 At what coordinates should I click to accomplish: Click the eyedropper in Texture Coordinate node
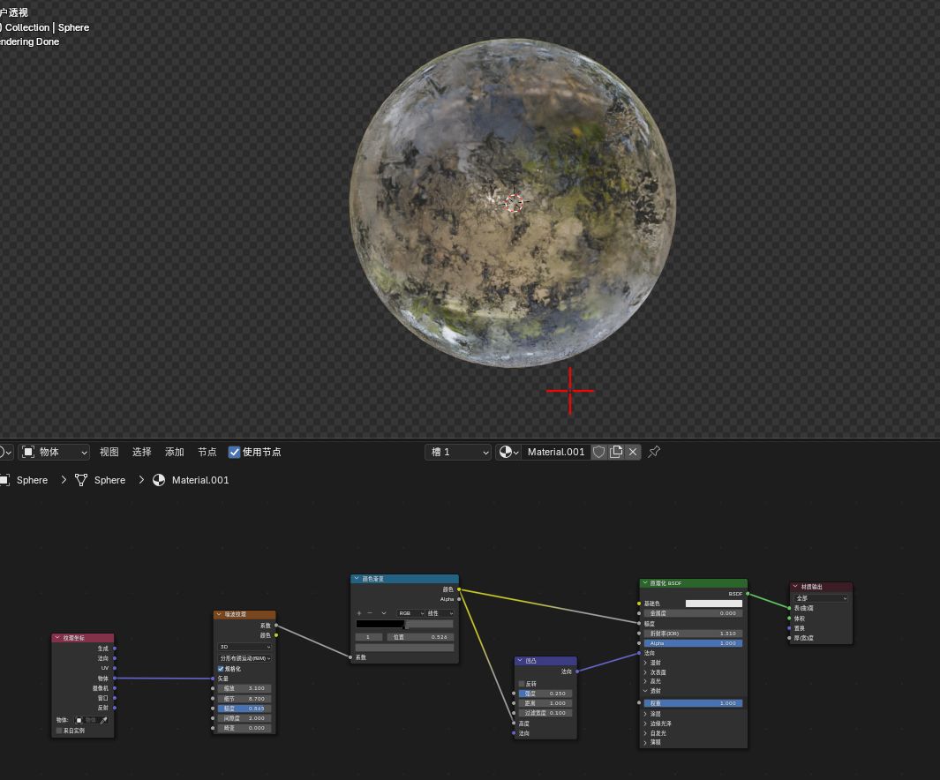pos(103,721)
